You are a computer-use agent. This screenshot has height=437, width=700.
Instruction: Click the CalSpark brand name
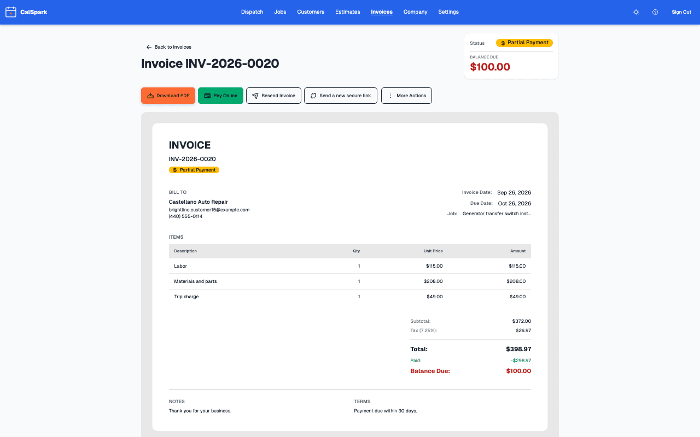tap(34, 12)
